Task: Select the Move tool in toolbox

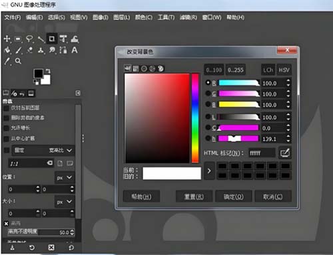Action: click(x=7, y=39)
